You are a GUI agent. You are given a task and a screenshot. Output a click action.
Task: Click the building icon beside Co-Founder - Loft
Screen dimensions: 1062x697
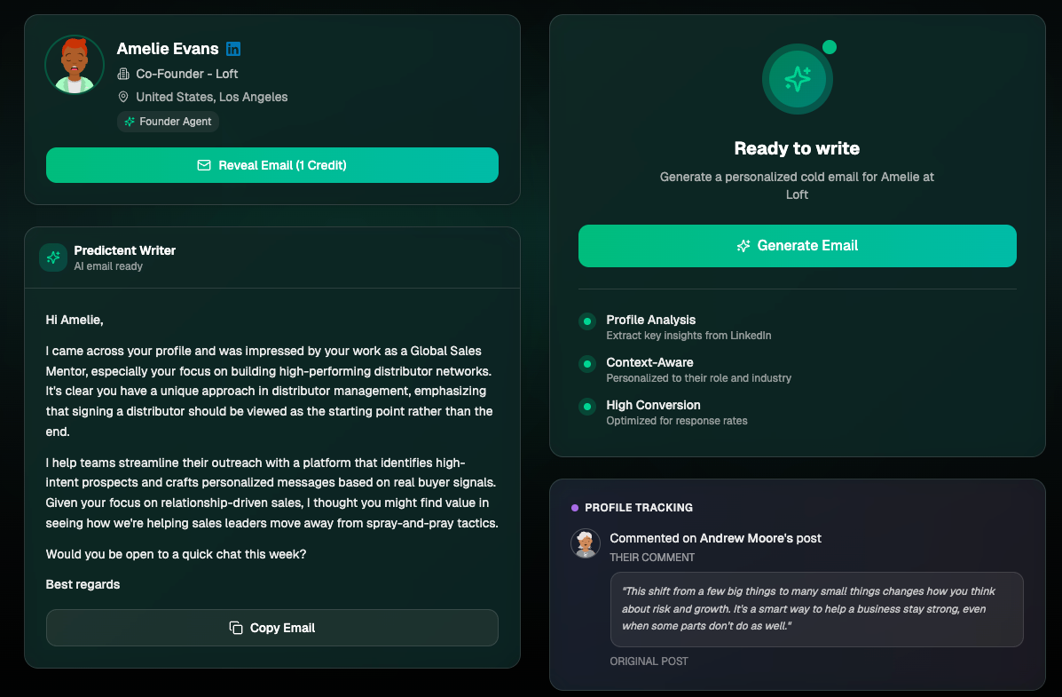(123, 74)
